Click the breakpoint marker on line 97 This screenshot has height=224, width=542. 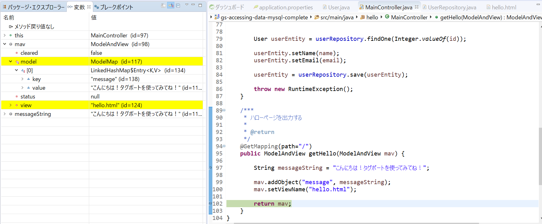(211, 168)
